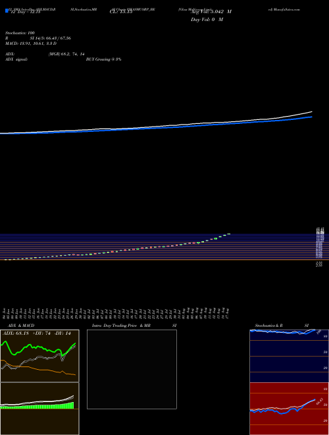Click the last green candle on price chart

(x=229, y=234)
